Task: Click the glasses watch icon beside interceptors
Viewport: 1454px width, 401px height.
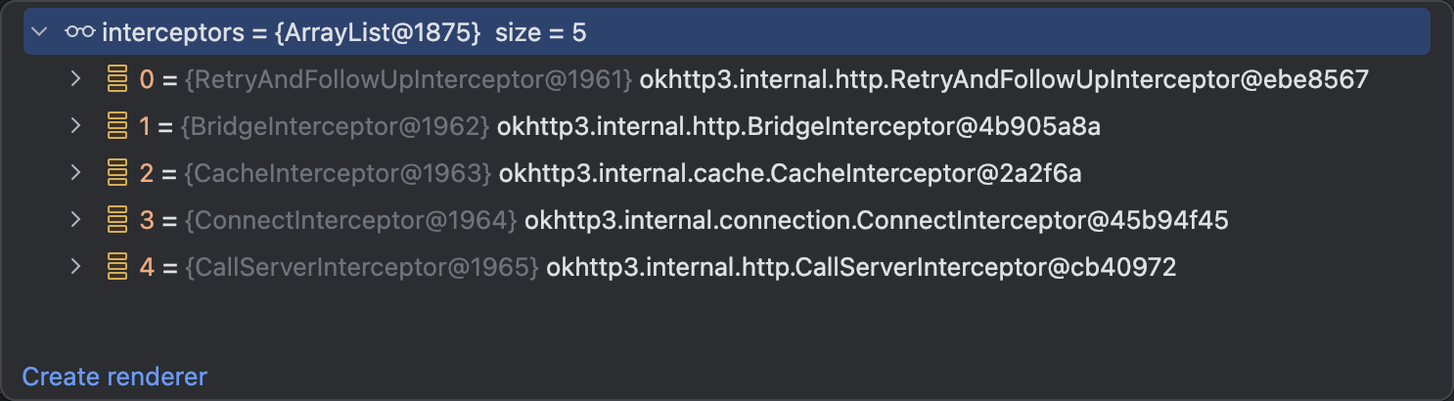Action: (x=79, y=32)
